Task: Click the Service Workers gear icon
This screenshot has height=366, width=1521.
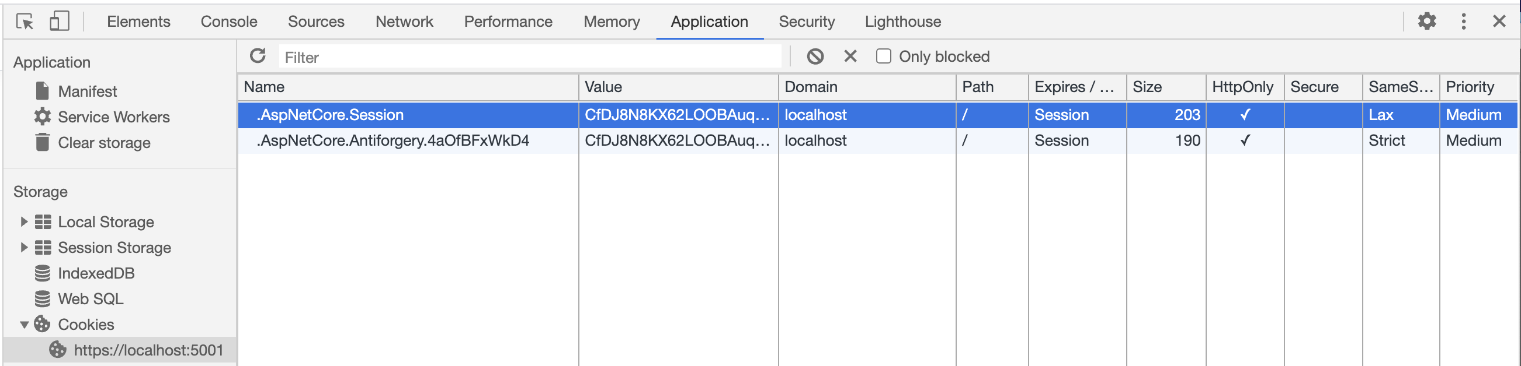Action: coord(42,117)
